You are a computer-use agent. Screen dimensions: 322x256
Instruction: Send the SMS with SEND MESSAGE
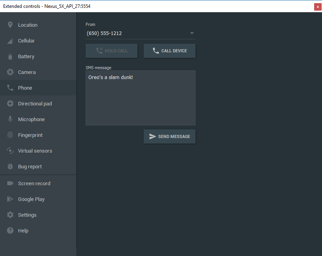coord(170,136)
